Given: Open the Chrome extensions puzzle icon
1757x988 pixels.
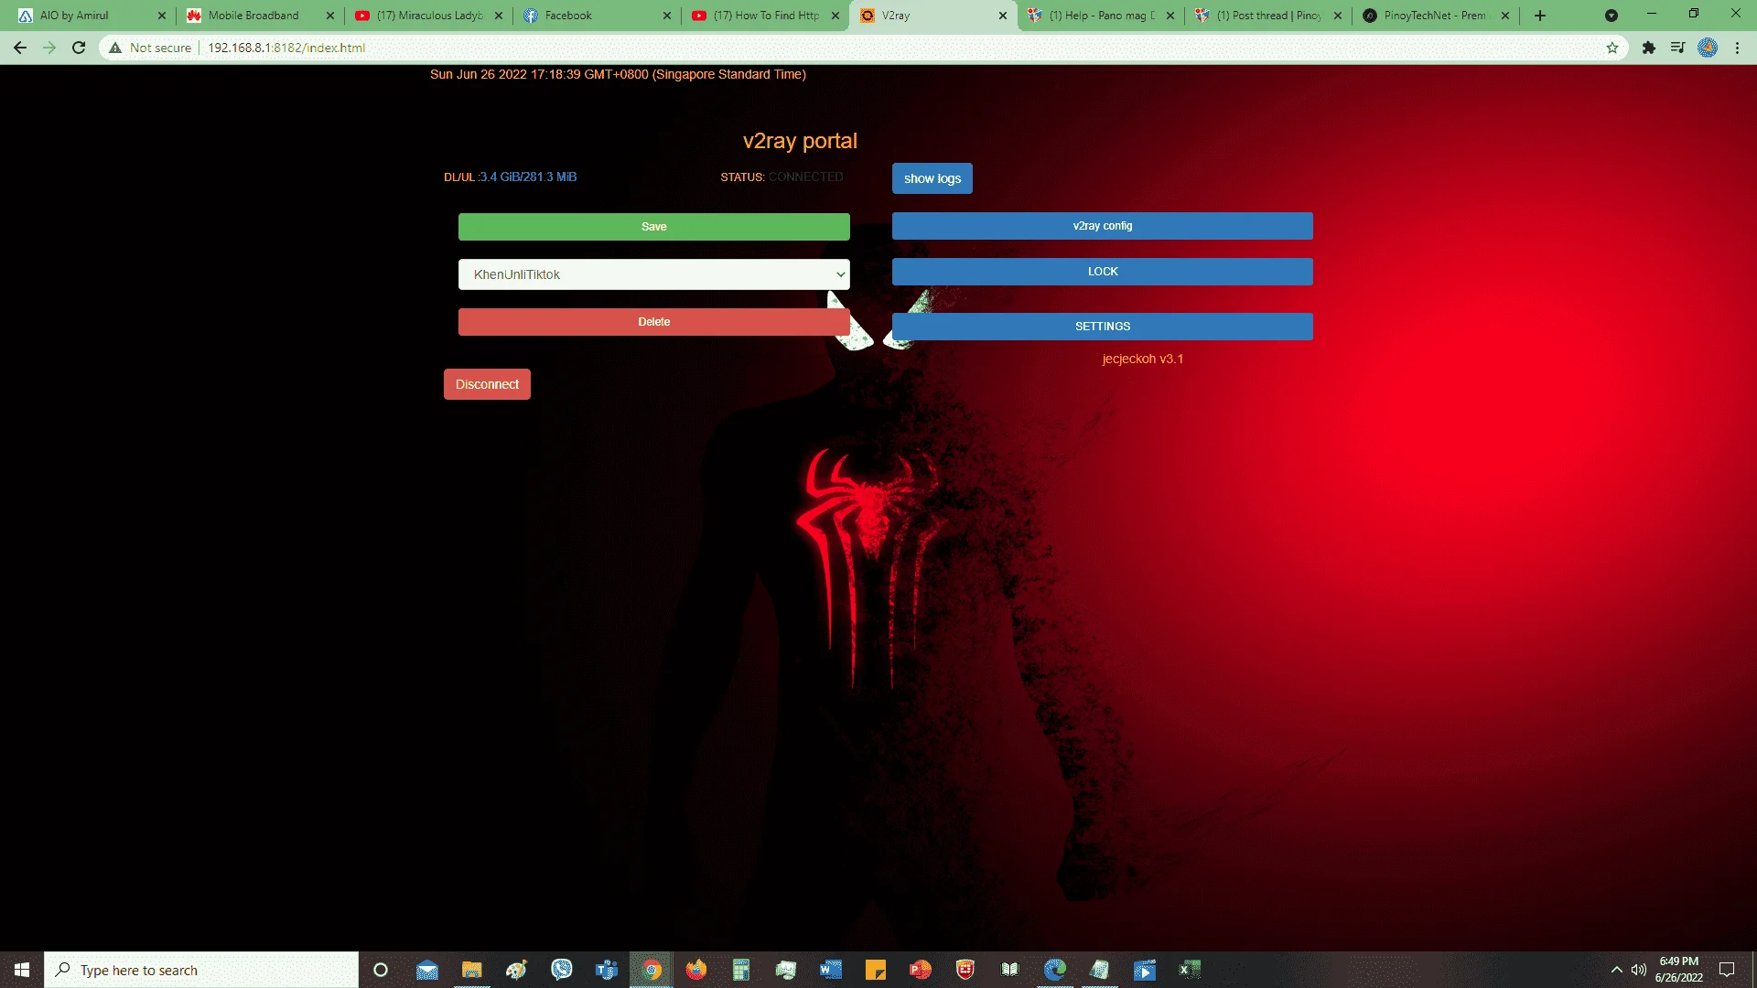Looking at the screenshot, I should (x=1649, y=48).
